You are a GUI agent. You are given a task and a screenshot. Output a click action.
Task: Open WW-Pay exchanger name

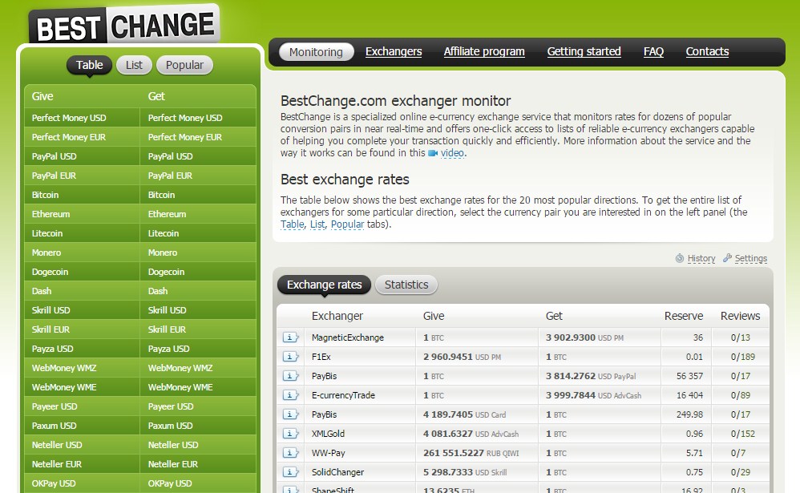tap(328, 453)
